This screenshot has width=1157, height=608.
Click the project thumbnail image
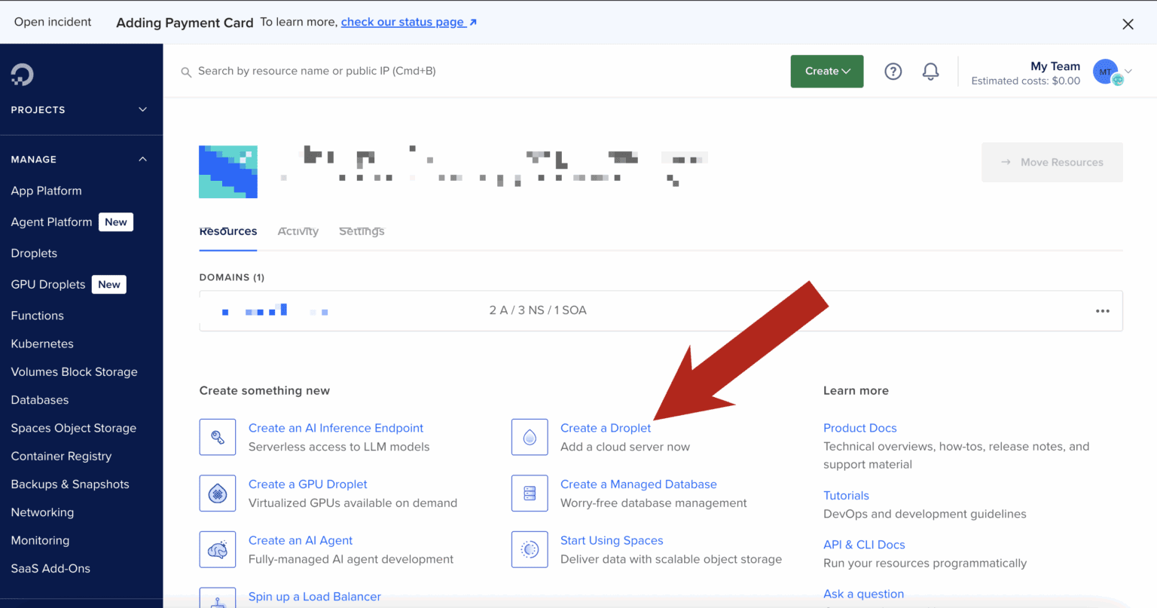[x=227, y=171]
